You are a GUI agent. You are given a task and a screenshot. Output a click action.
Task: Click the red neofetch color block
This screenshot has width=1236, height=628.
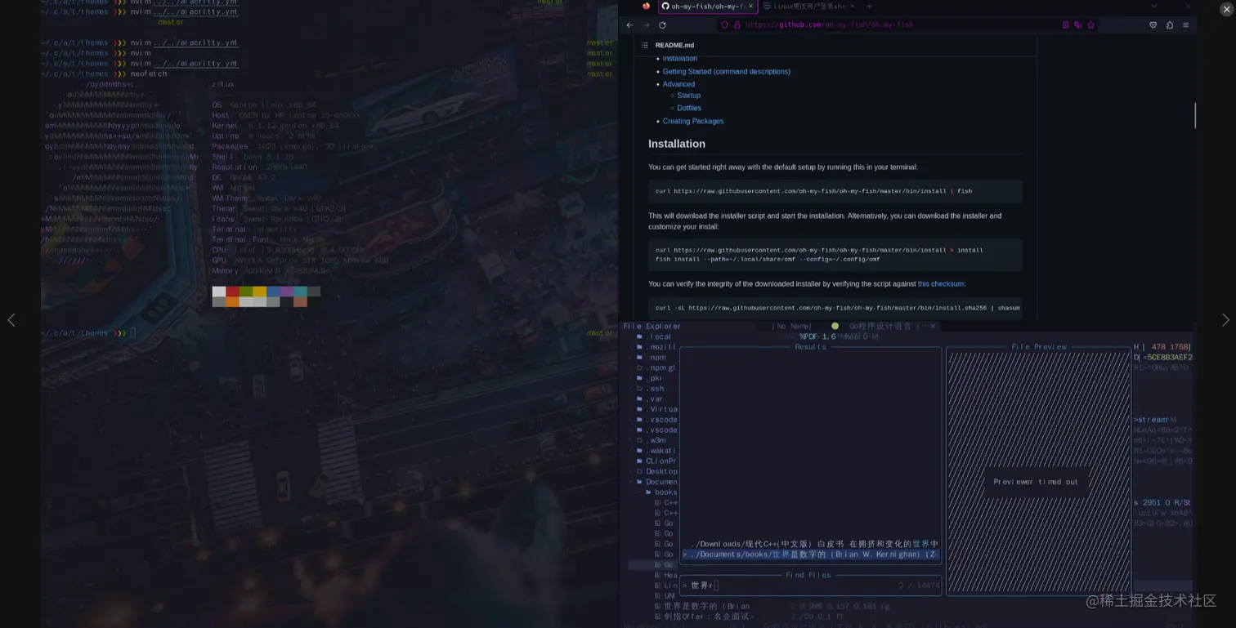[x=232, y=292]
